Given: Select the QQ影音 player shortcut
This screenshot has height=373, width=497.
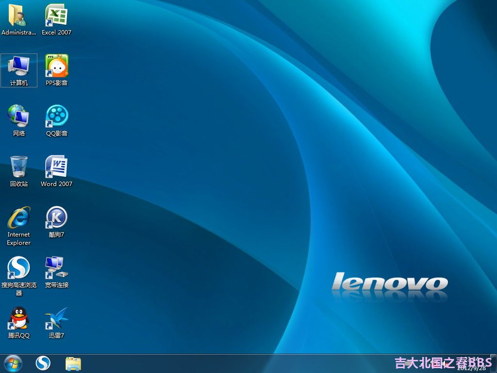Looking at the screenshot, I should [x=56, y=120].
